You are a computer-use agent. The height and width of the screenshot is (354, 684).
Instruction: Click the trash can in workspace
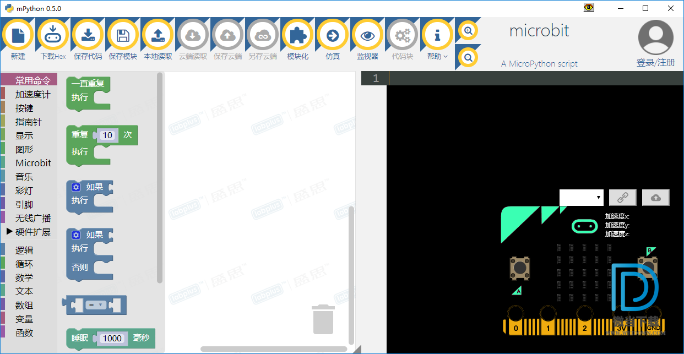[x=323, y=319]
